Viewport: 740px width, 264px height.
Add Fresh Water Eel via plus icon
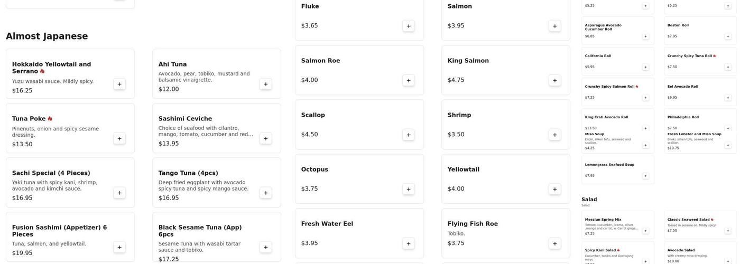(x=409, y=243)
